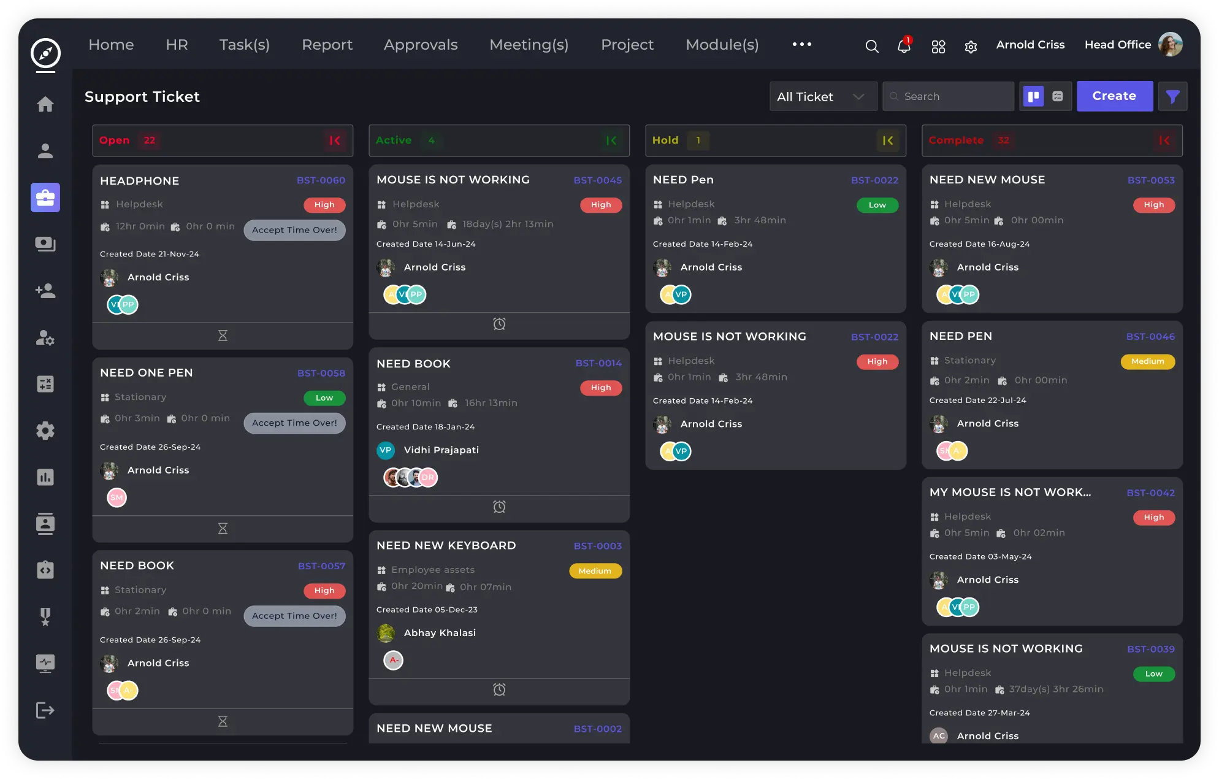Open the add-user icon in sidebar

coord(45,291)
